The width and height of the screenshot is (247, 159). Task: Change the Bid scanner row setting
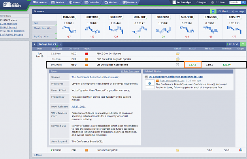[44, 23]
